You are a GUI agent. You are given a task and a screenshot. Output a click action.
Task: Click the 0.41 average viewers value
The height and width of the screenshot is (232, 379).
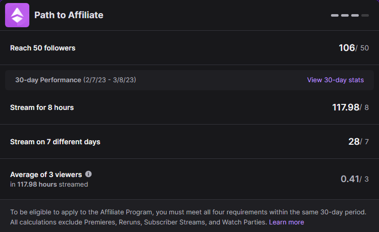click(350, 179)
